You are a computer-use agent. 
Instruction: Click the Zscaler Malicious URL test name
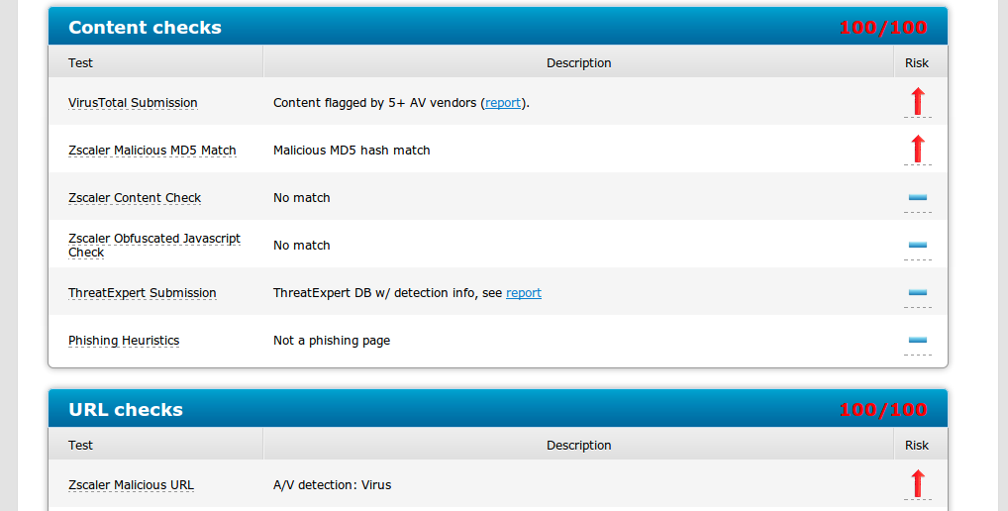[131, 485]
